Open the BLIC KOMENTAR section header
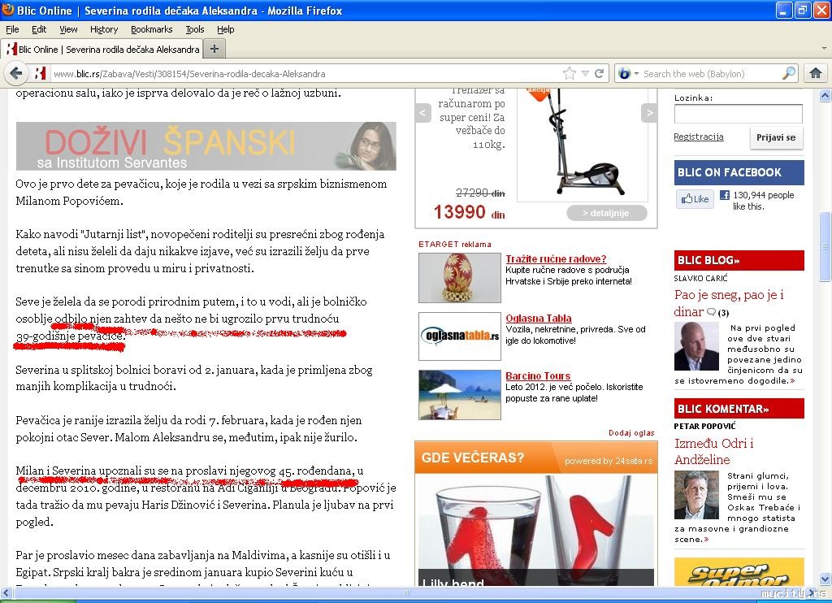Screen dimensions: 832x603 (739, 409)
